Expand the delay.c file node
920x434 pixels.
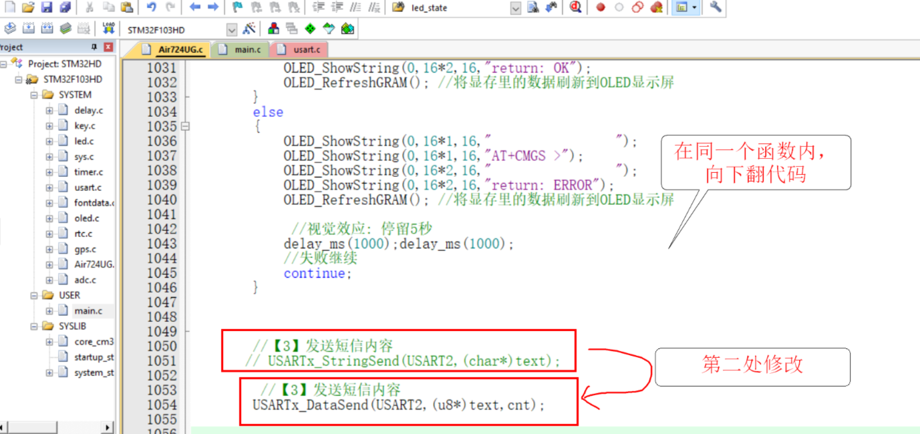(x=49, y=110)
